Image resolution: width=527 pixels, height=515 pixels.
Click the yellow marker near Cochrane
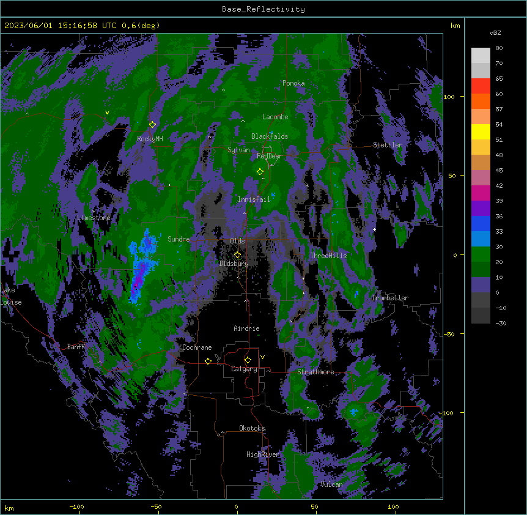(x=208, y=361)
